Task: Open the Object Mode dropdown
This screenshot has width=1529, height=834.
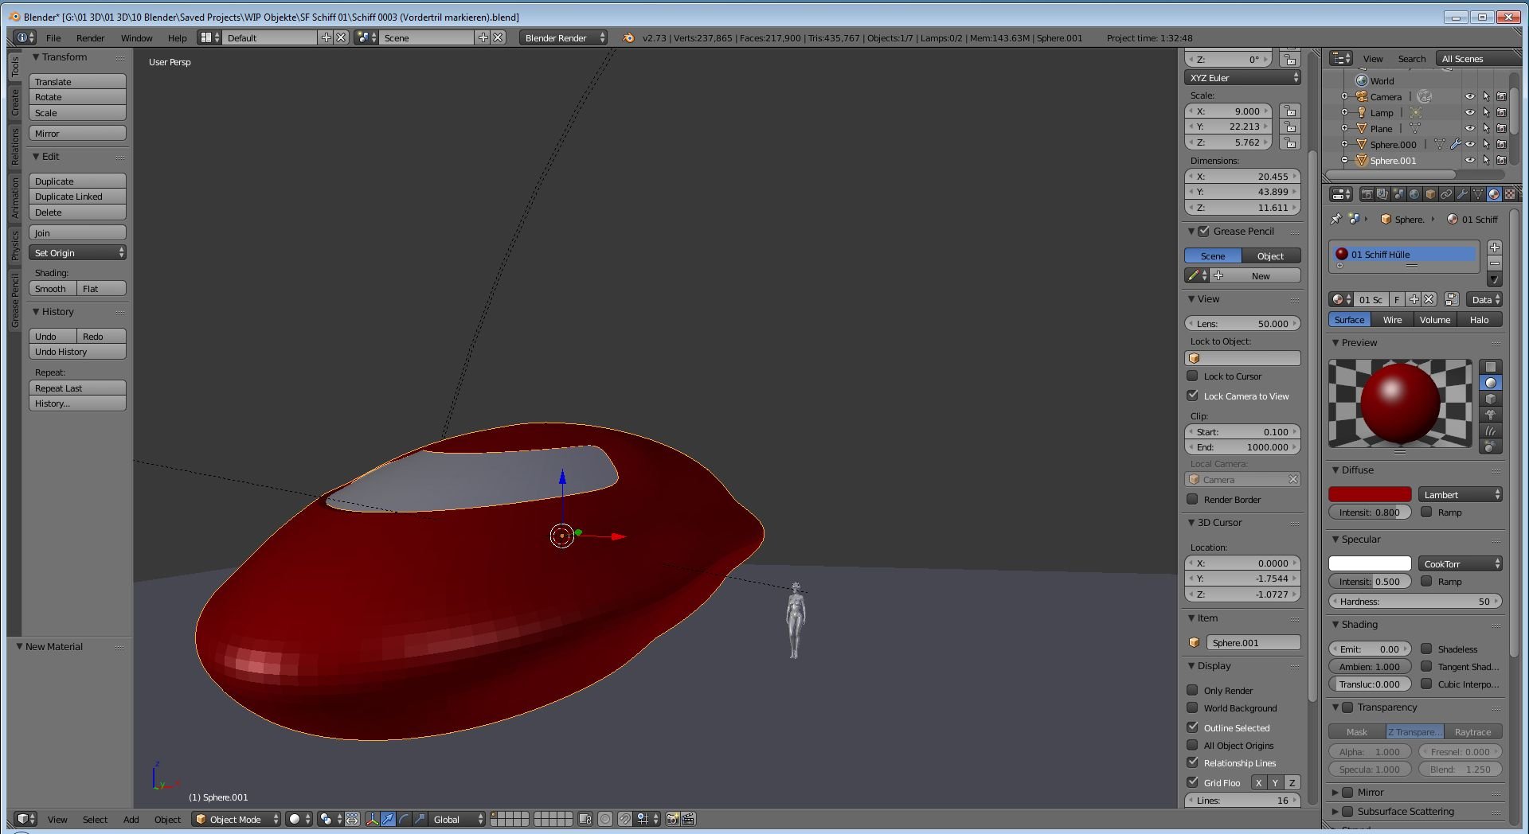Action: pyautogui.click(x=237, y=819)
